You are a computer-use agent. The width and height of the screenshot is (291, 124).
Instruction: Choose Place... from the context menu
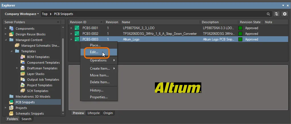99,45
